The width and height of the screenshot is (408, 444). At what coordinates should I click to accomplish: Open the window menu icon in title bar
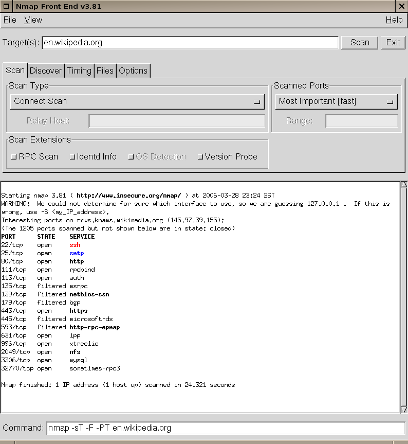click(5, 6)
